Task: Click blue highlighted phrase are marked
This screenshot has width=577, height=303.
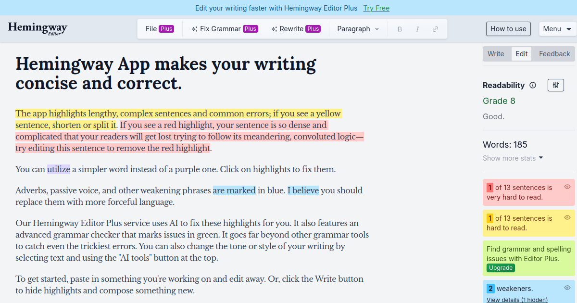Action: (234, 190)
